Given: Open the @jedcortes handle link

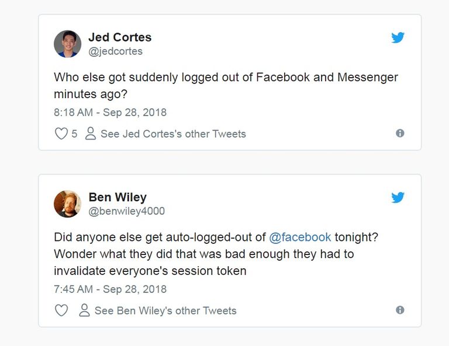Looking at the screenshot, I should coord(115,51).
